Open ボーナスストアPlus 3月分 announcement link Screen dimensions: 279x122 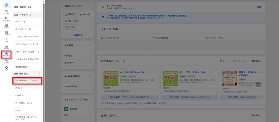[147, 16]
